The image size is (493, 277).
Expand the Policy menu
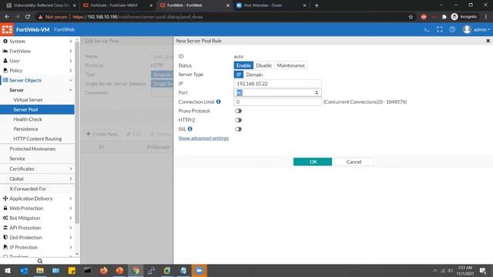[x=37, y=70]
